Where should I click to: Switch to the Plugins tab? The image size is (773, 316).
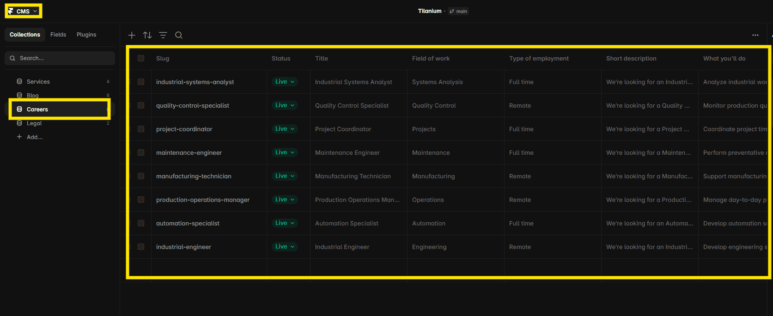click(x=86, y=35)
